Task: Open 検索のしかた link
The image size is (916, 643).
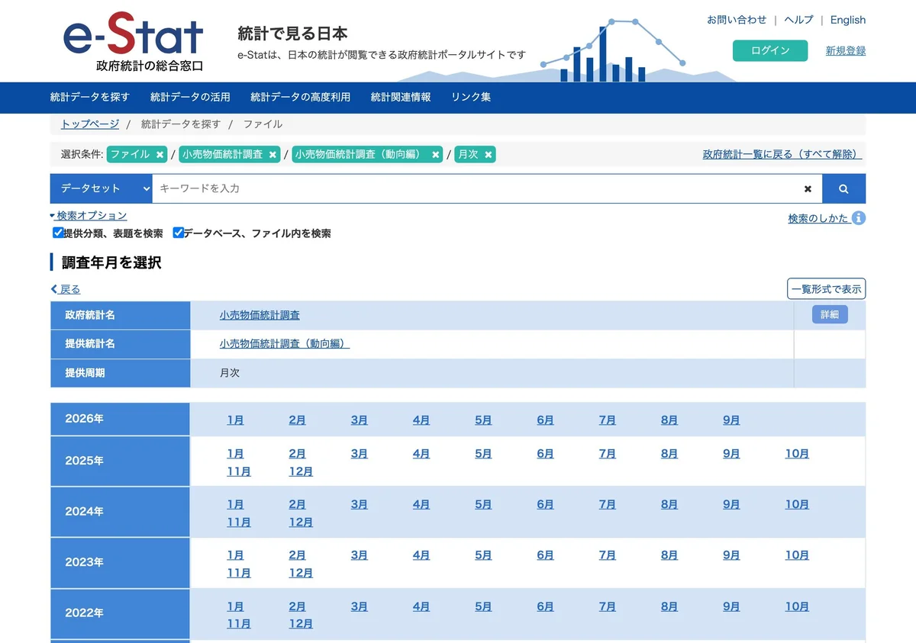Action: (x=818, y=218)
